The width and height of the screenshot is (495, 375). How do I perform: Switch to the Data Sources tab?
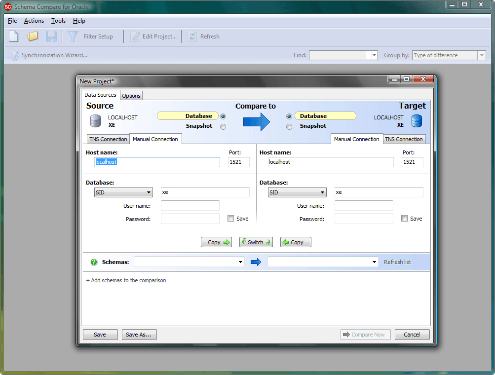pos(100,95)
